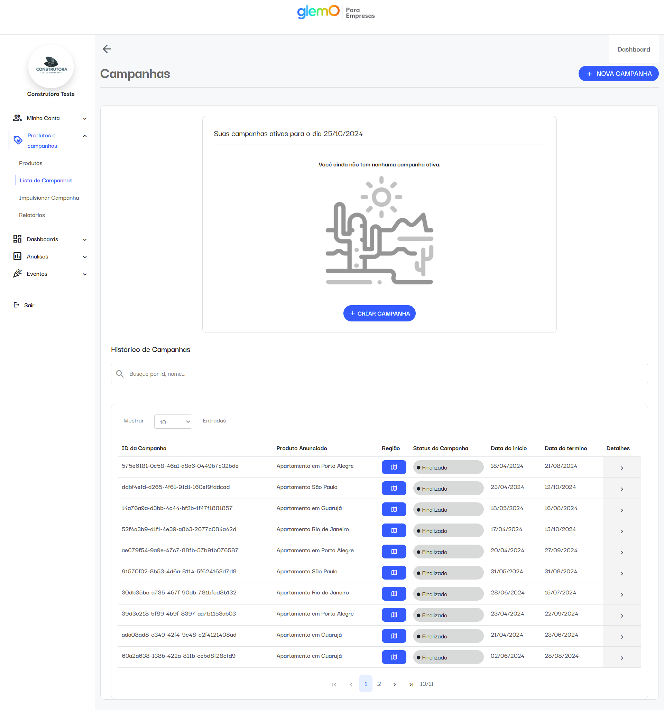Select Relatórios in the sidebar
Screen dimensions: 664x710
click(x=32, y=215)
